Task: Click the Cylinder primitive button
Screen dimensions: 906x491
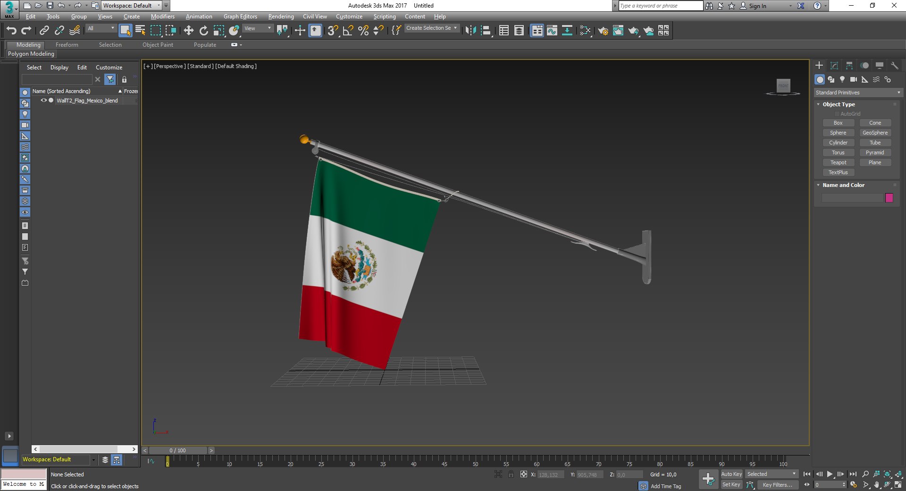Action: pyautogui.click(x=839, y=143)
